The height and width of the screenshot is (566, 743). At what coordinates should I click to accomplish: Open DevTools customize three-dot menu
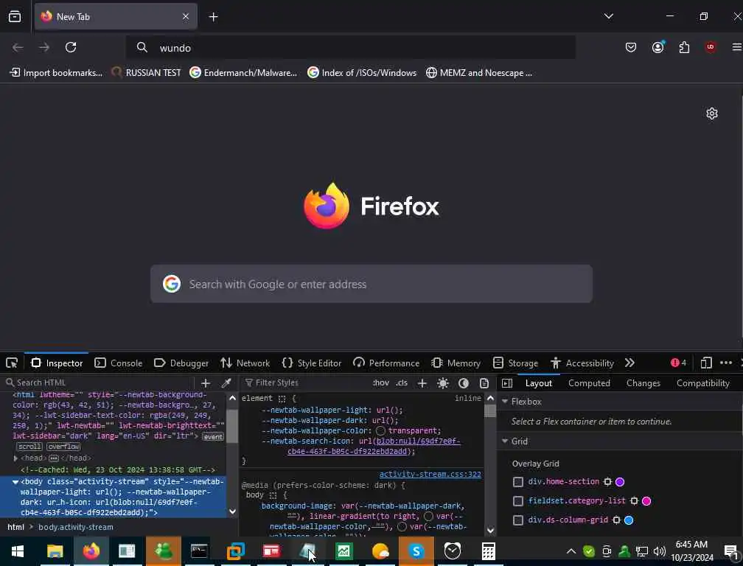pos(725,363)
